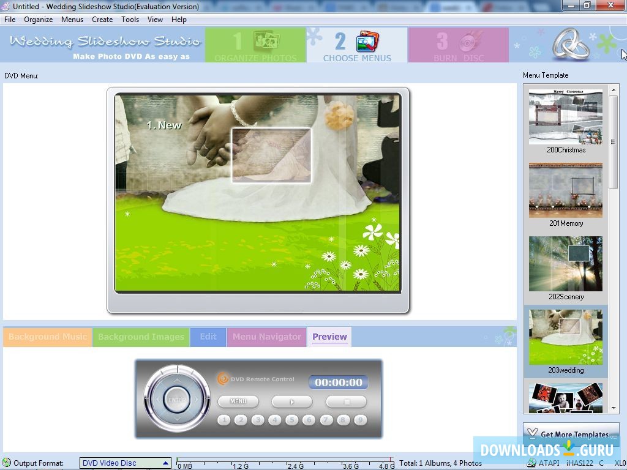The width and height of the screenshot is (627, 470).
Task: Choose the 201Memory menu template
Action: point(565,195)
